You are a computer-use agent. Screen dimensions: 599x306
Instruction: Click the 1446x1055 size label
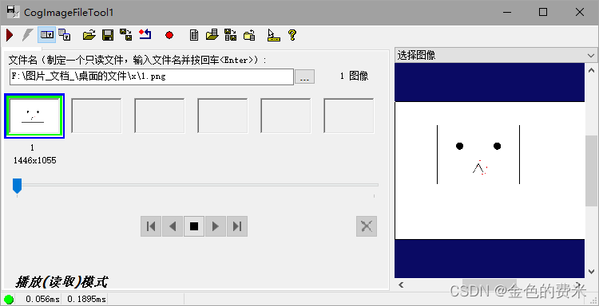[35, 160]
